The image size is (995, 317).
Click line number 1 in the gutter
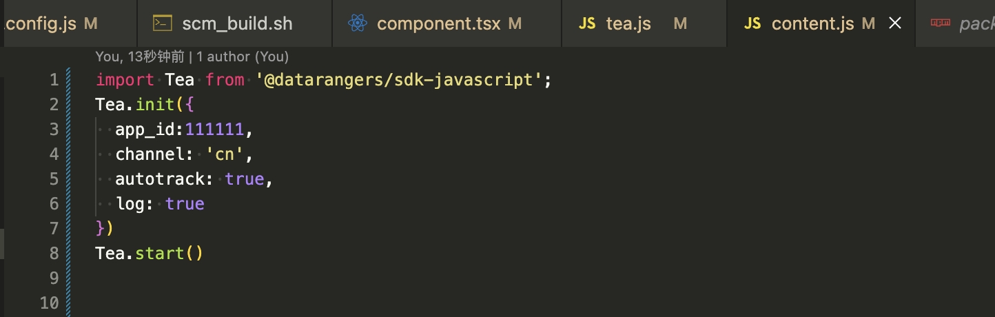click(54, 80)
